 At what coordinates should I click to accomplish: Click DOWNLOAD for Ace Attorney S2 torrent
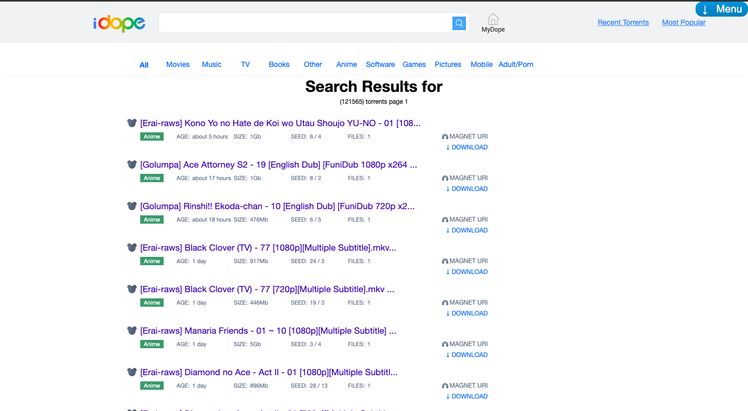(467, 189)
